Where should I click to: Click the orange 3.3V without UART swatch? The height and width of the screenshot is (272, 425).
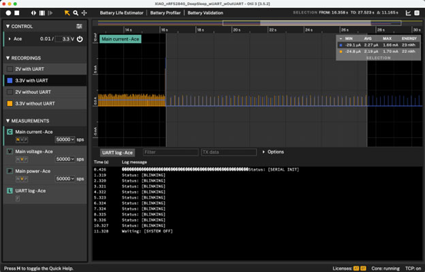pos(10,103)
